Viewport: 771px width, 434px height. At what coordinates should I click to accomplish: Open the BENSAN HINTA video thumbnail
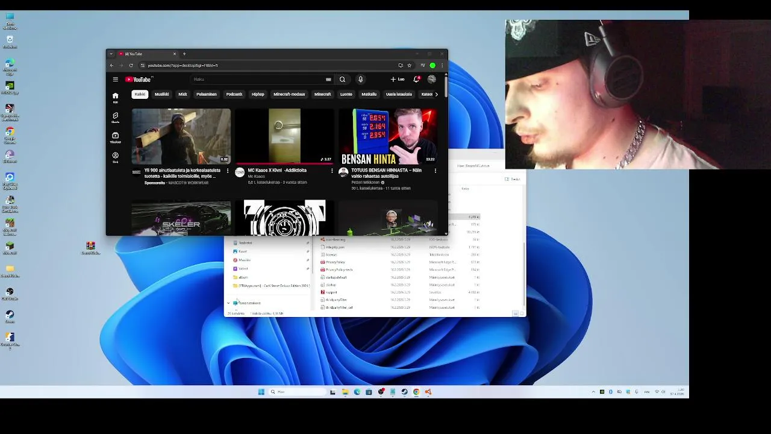(x=388, y=136)
